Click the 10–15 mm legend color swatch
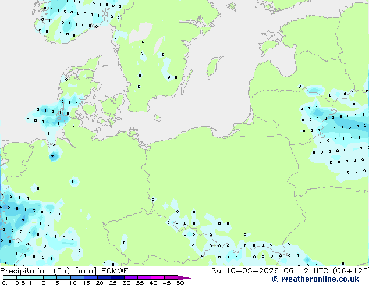Image resolution: width=369 pixels, height=285 pixels. pyautogui.click(x=77, y=277)
